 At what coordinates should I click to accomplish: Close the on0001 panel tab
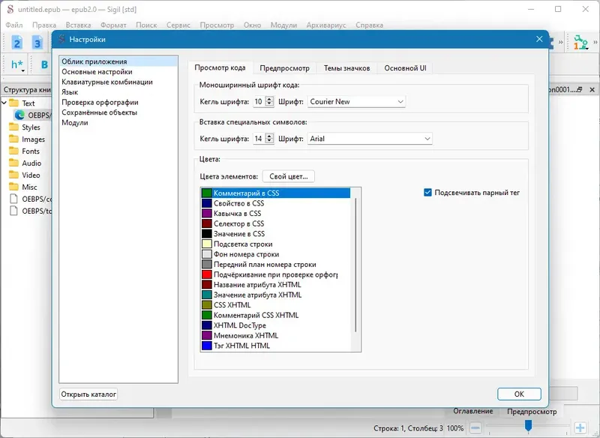tap(592, 89)
